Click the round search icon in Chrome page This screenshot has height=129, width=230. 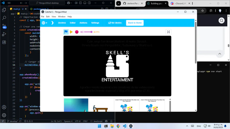[222, 20]
